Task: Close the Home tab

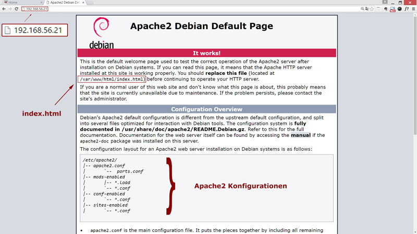Action: click(41, 3)
